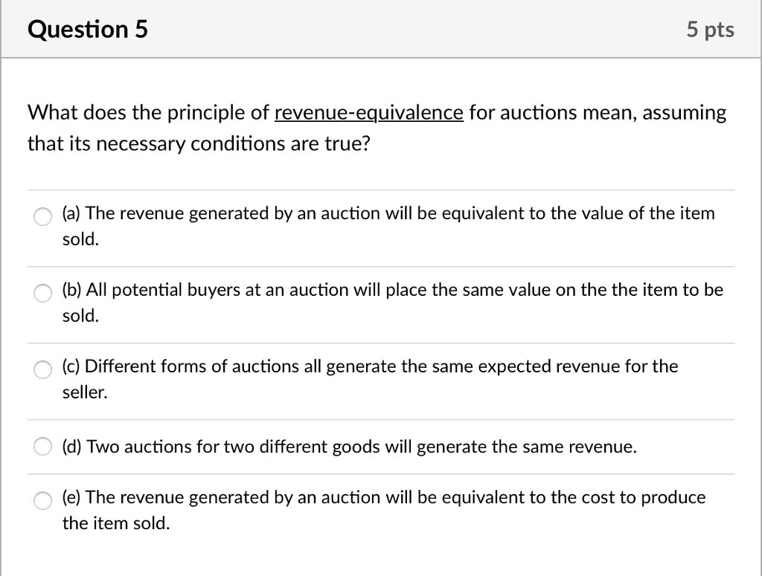Click the word 'sold.' under option (b)
The height and width of the screenshot is (576, 762).
point(80,316)
